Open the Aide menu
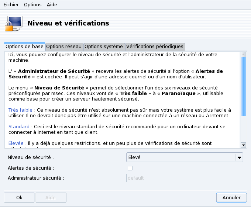Image resolution: width=251 pixels, height=207 pixels. click(52, 5)
